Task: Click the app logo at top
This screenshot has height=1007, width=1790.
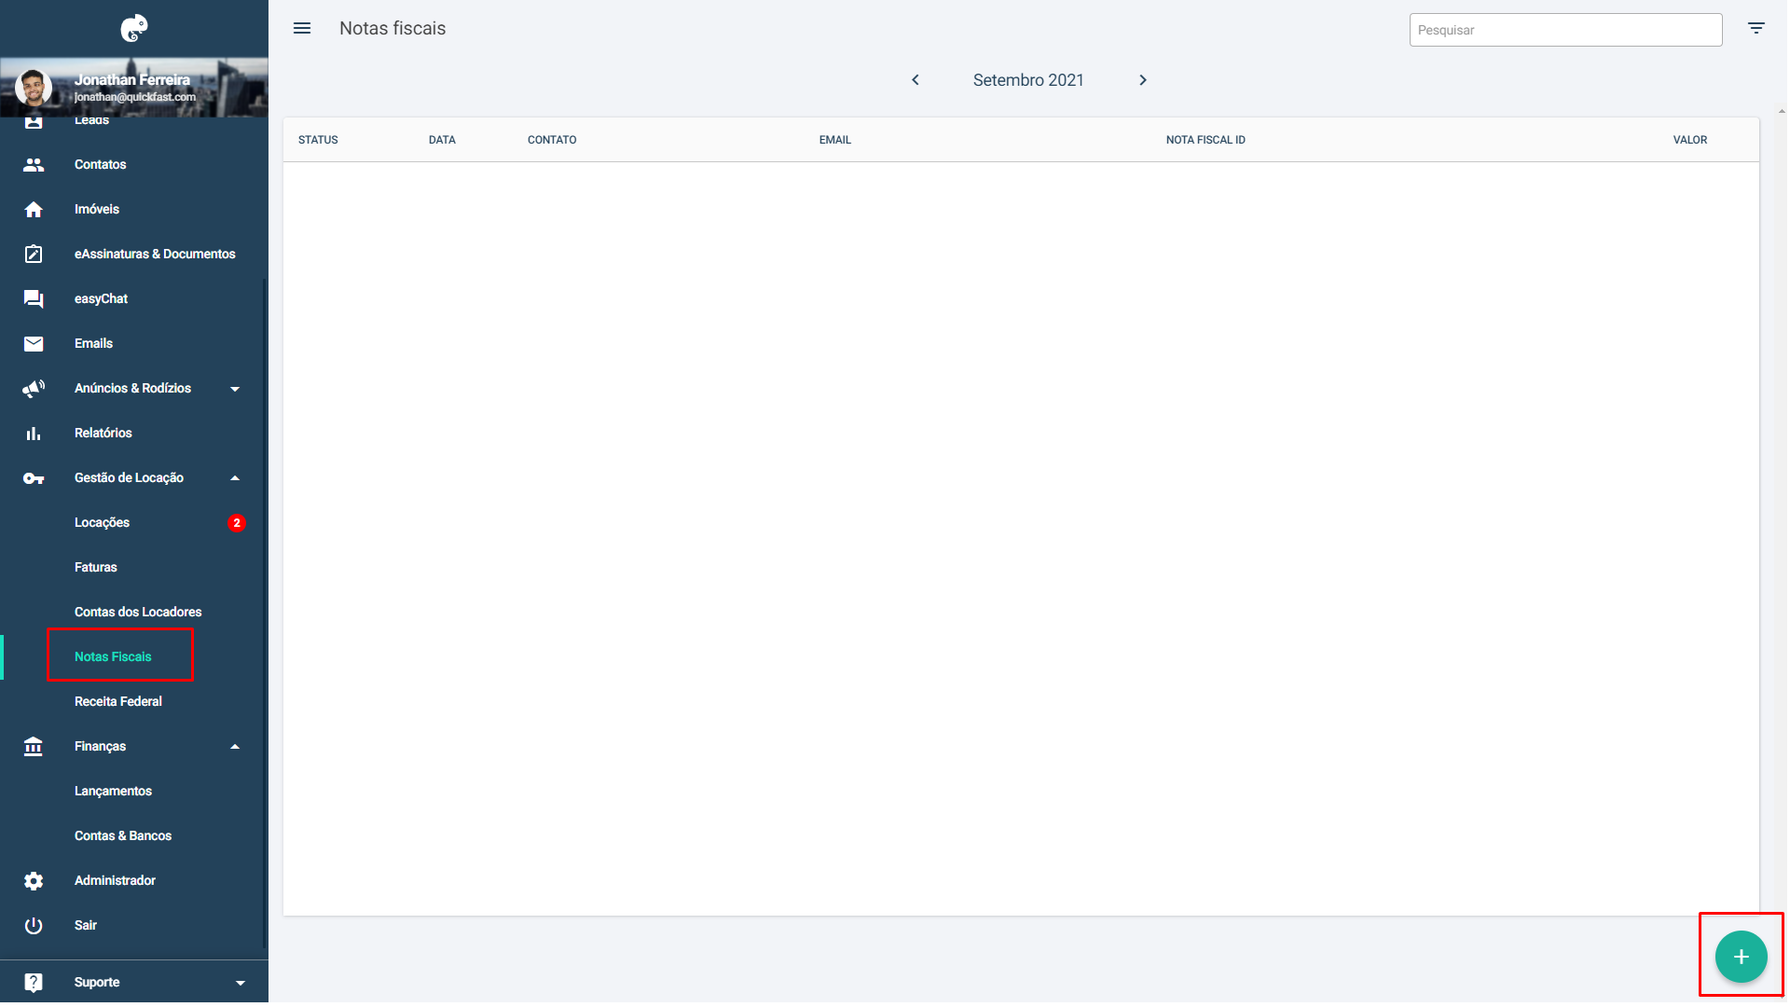Action: pyautogui.click(x=134, y=28)
